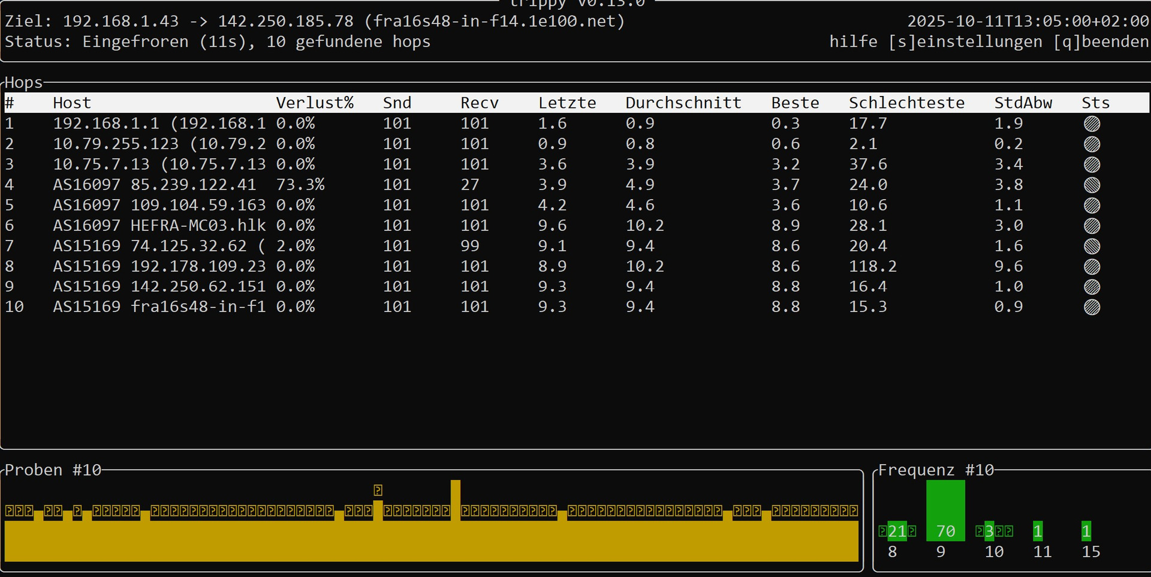Screen dimensions: 1151x577
Task: Click status icon of hop 8 row
Action: click(x=1092, y=266)
